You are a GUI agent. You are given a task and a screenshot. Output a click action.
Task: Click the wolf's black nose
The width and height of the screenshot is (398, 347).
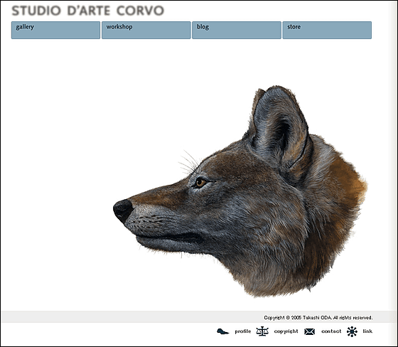(x=123, y=210)
